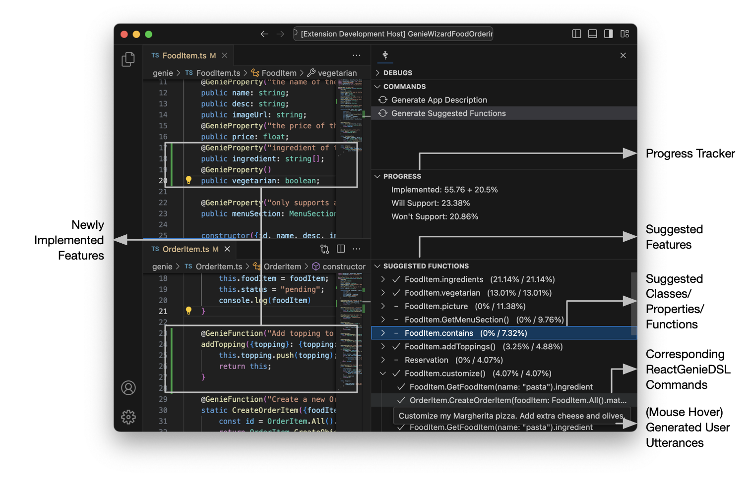
Task: Open the Explorer icon in activity bar
Action: 128,59
